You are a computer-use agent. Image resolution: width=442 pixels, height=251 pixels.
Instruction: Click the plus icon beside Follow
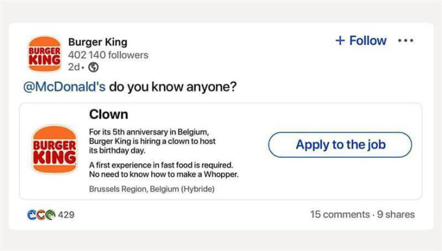[x=340, y=41]
